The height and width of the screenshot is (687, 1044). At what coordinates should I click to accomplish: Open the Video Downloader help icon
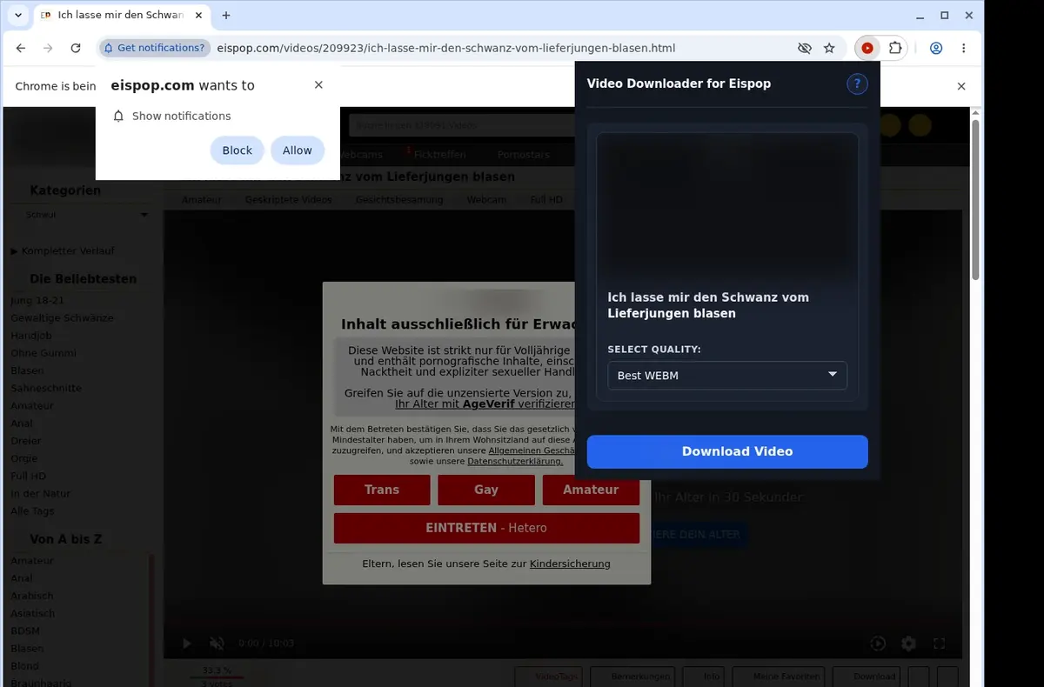pos(857,83)
